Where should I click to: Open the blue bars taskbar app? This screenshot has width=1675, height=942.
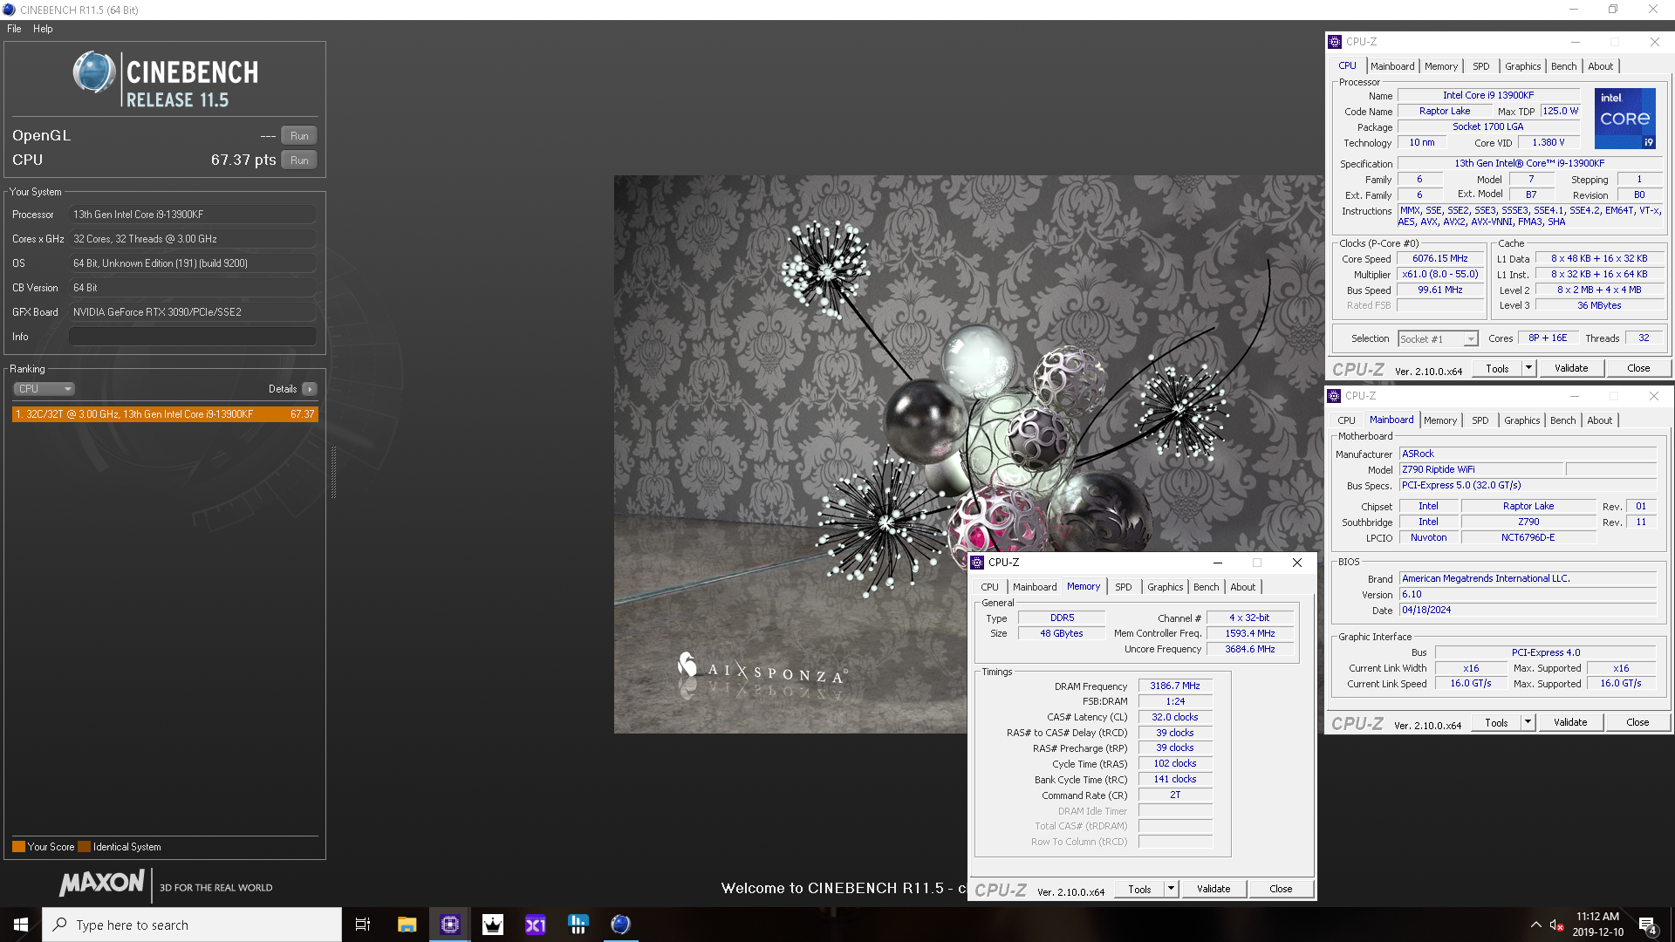(x=578, y=925)
